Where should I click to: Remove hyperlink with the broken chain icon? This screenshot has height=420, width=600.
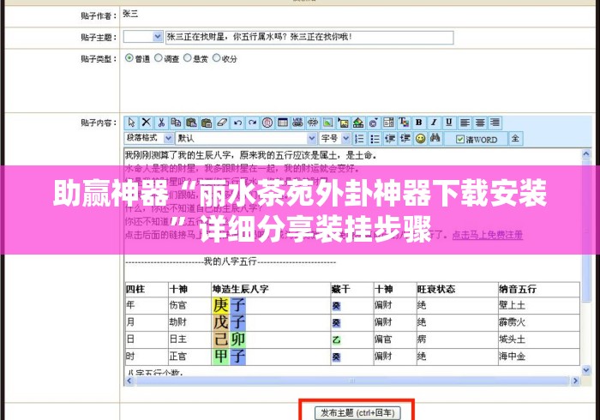313,123
